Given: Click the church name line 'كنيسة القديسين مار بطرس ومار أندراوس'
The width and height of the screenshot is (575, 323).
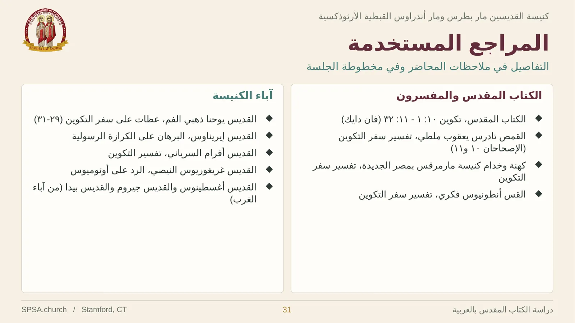Looking at the screenshot, I should (434, 17).
